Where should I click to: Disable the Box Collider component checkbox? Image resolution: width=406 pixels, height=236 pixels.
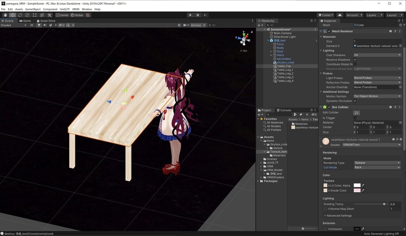[x=329, y=107]
